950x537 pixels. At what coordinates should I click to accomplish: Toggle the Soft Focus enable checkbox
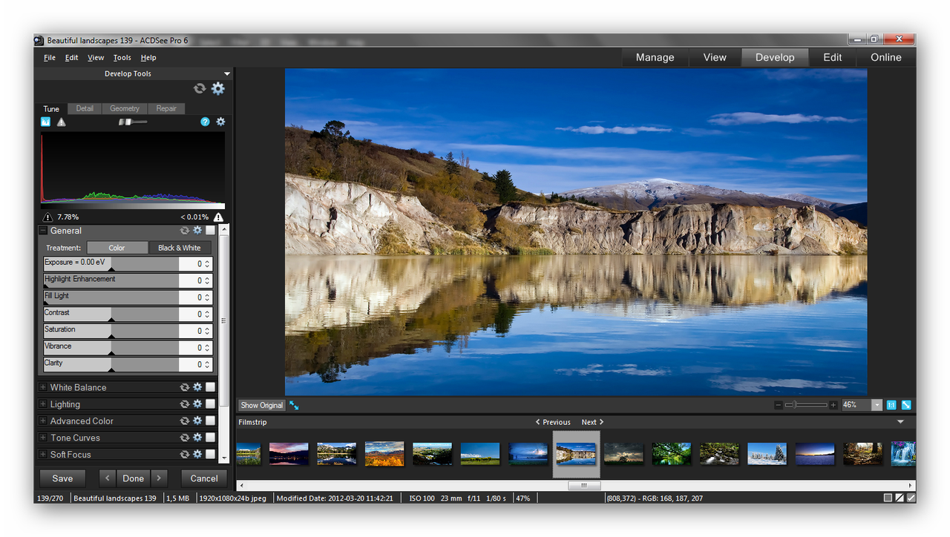click(211, 454)
